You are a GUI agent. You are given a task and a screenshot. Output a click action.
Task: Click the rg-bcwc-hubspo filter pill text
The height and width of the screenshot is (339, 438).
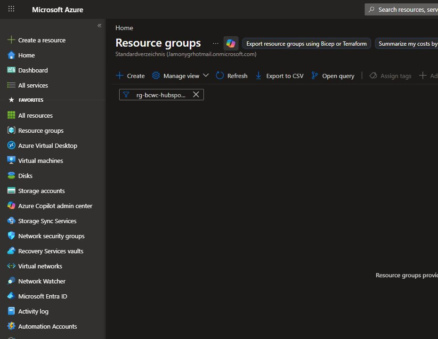(161, 95)
